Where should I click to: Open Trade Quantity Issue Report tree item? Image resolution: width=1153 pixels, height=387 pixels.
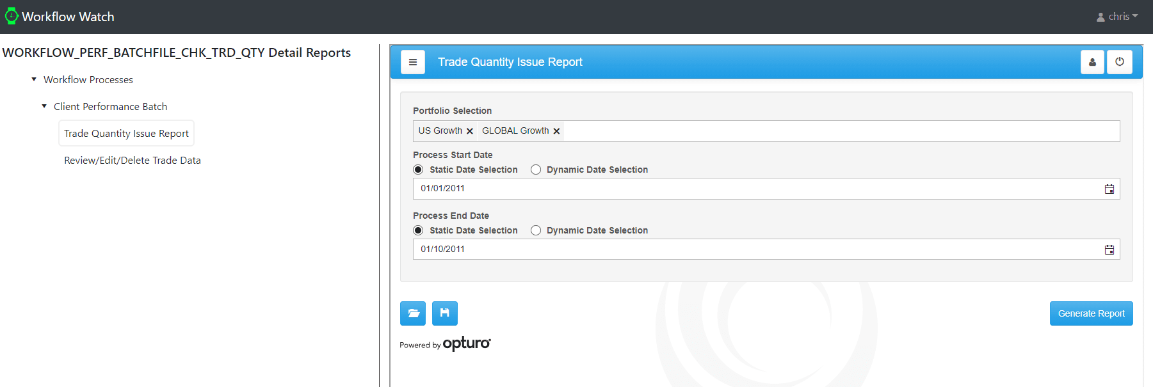coord(126,133)
